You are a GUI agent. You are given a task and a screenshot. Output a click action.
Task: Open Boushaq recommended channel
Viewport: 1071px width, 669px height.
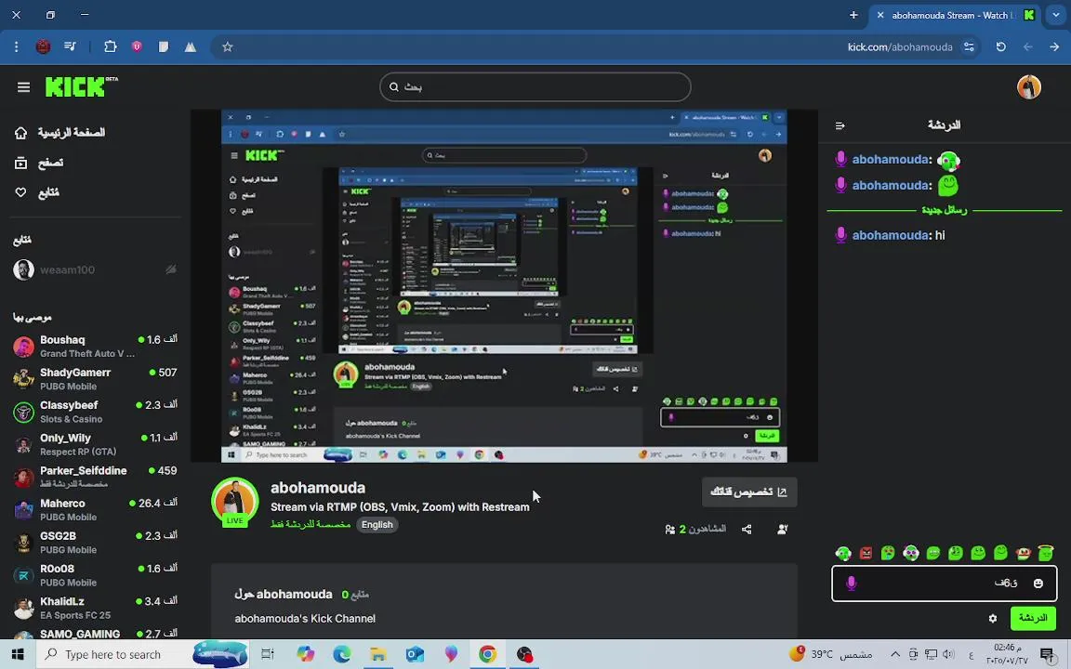pos(95,346)
